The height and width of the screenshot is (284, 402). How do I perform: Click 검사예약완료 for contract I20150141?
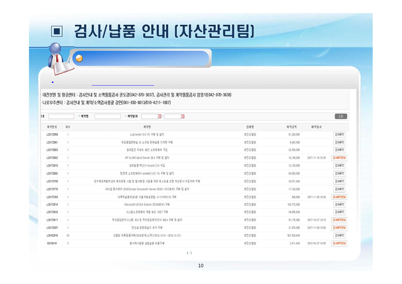click(x=339, y=243)
